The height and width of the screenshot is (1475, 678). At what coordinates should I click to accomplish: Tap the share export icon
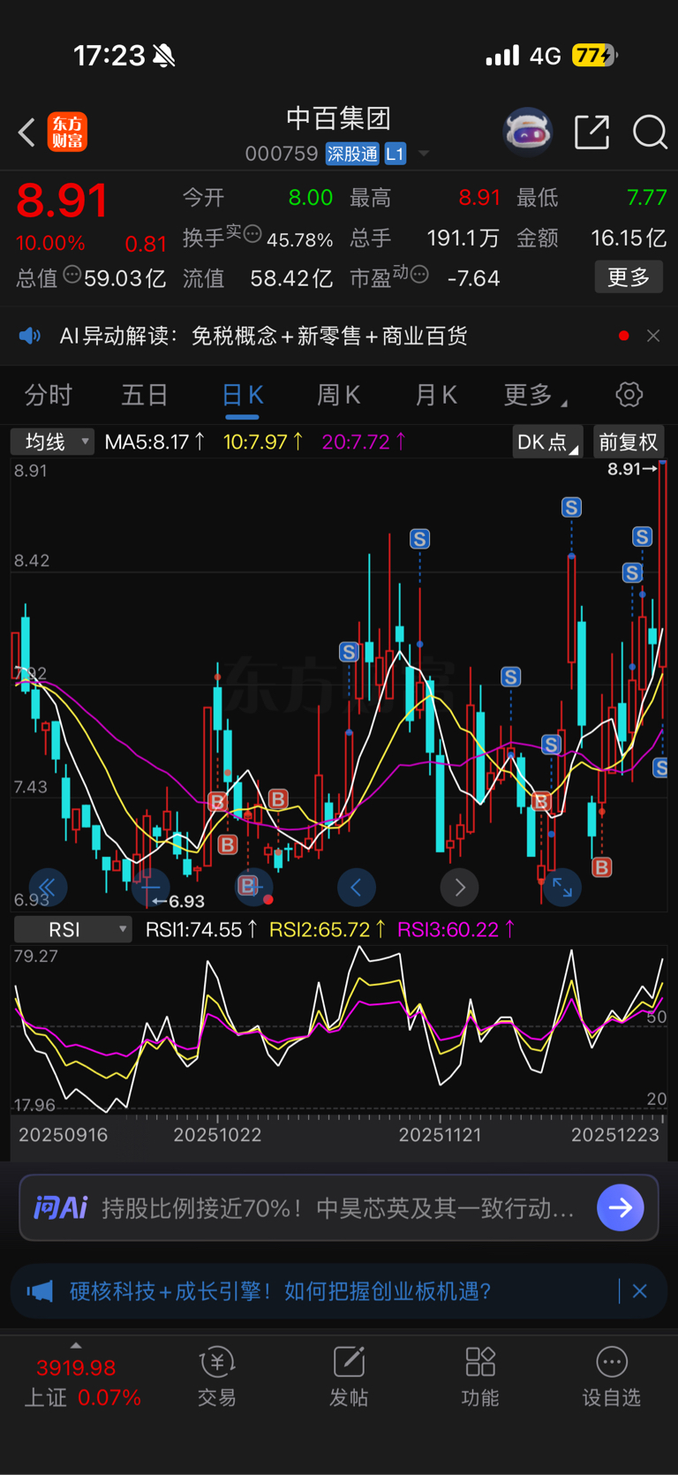[591, 132]
